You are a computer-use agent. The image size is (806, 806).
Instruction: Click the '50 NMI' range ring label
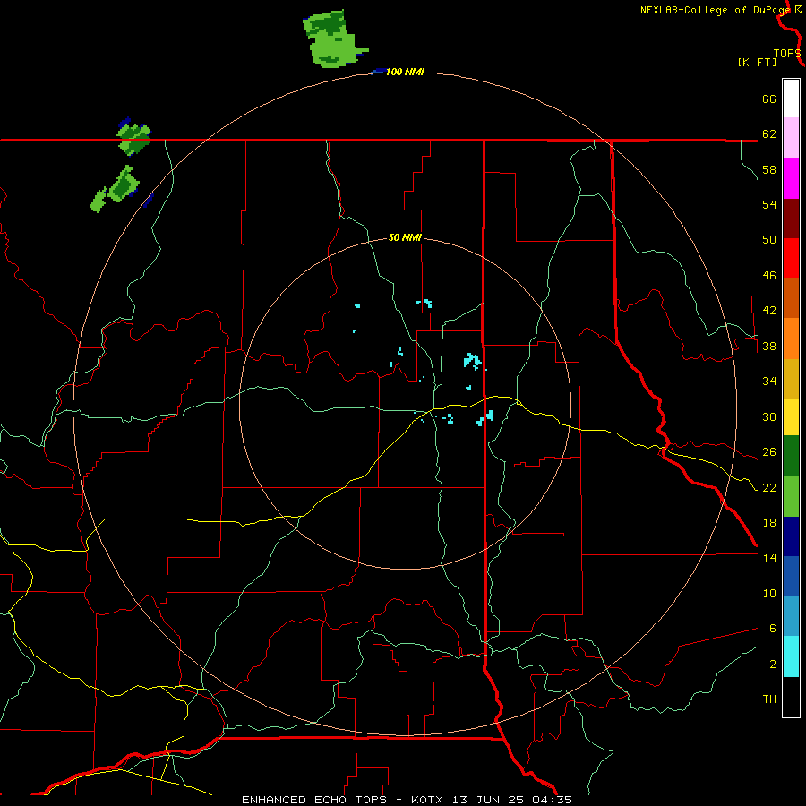point(405,237)
